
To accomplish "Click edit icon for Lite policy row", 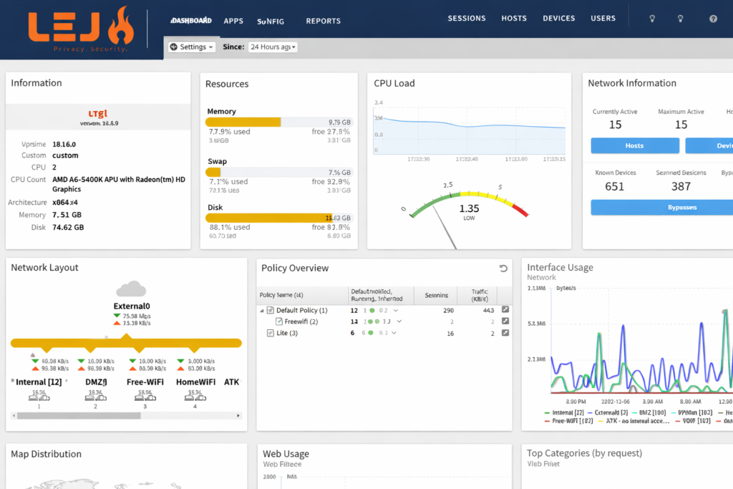I will [505, 333].
